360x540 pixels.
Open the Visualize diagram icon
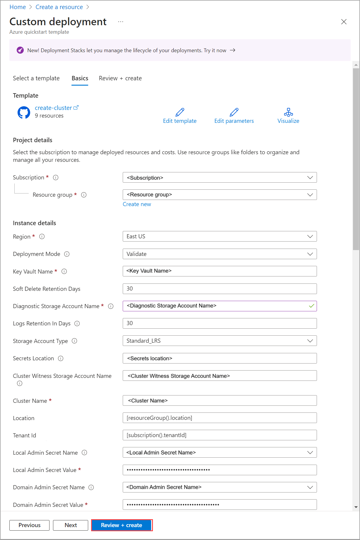pos(288,112)
